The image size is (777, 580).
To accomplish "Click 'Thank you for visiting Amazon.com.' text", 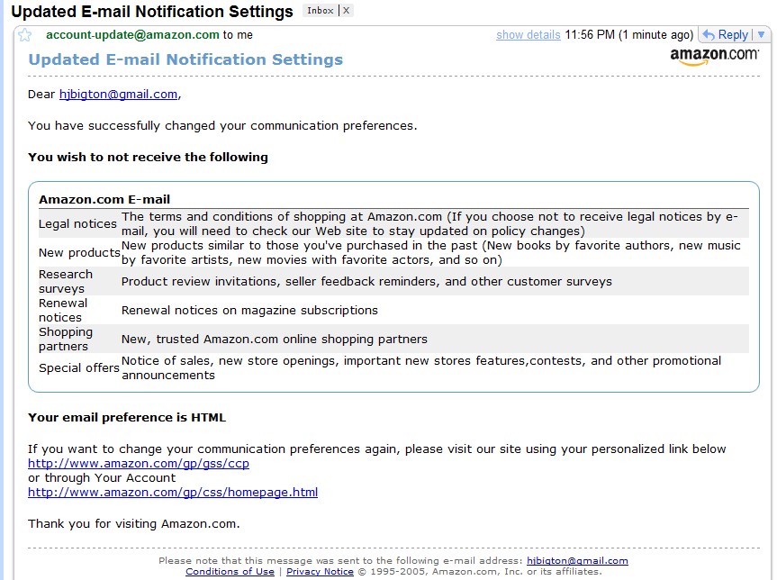I will click(134, 524).
